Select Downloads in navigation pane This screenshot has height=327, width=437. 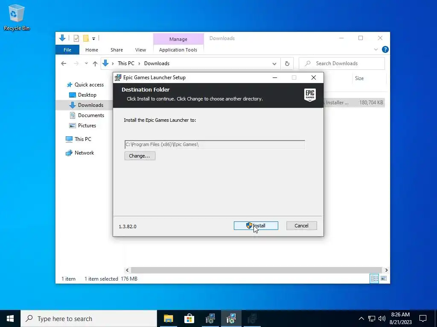(x=86, y=105)
